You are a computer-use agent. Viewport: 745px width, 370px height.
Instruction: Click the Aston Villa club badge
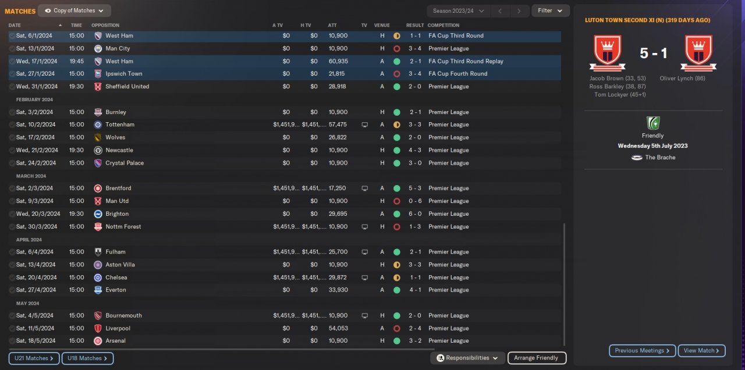click(x=98, y=265)
